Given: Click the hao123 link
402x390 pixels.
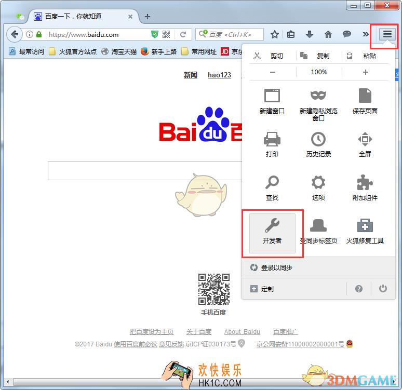Looking at the screenshot, I should [x=220, y=75].
